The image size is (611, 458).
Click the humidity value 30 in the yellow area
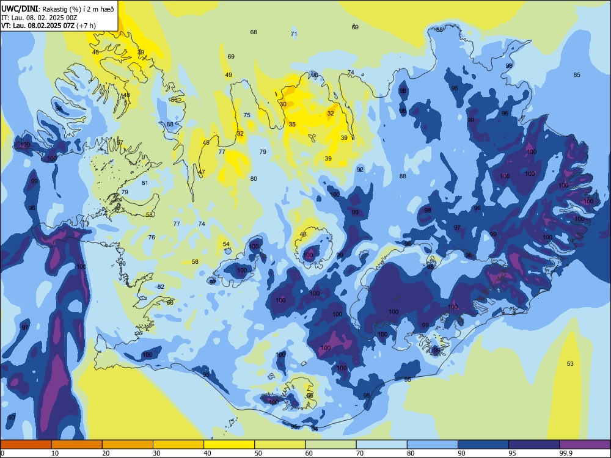[x=283, y=104]
